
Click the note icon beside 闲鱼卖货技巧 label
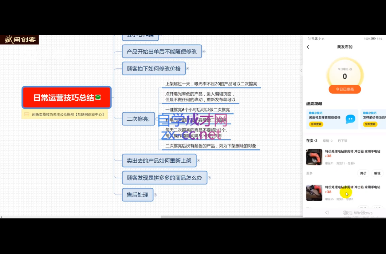(x=27, y=114)
